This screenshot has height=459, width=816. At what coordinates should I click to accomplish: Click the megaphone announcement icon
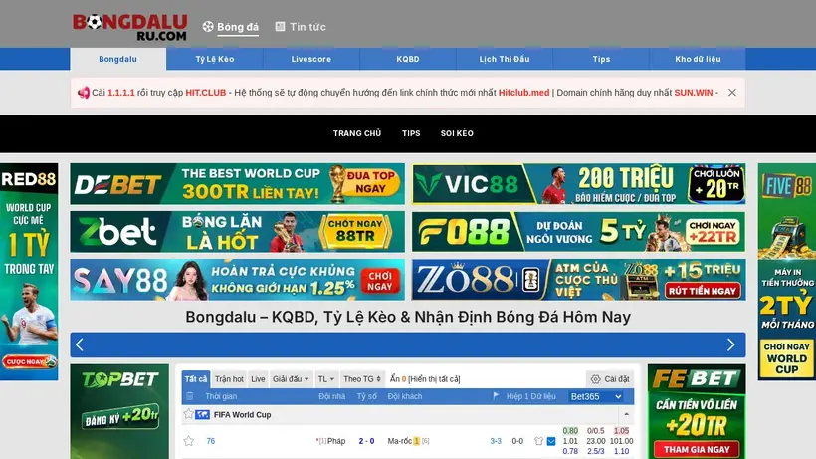[84, 93]
